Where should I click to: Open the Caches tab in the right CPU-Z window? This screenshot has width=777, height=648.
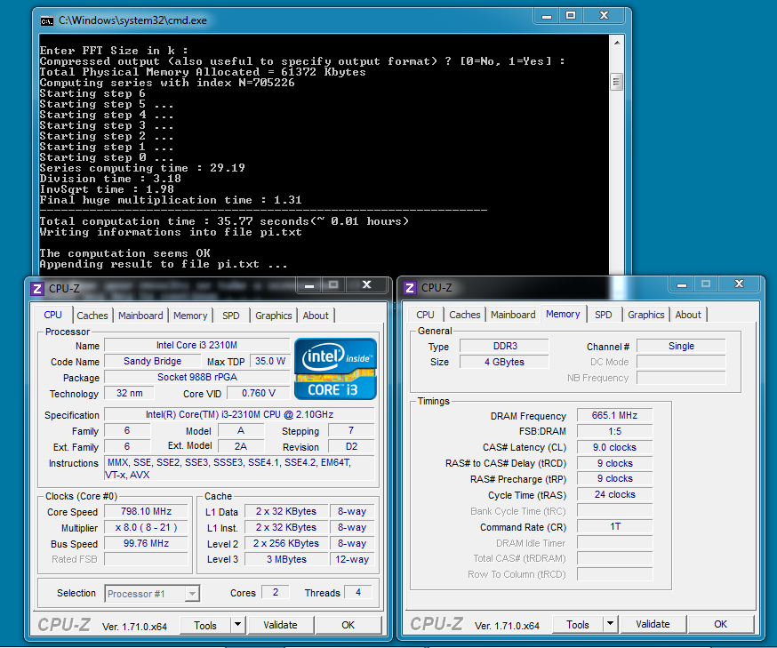(x=464, y=315)
